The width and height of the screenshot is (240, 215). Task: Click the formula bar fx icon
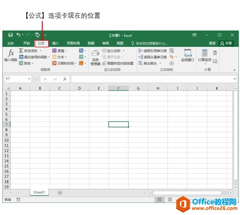coord(65,79)
